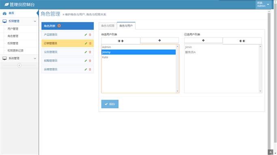Click the 保存 save button
Viewport: 277px width, 155px height.
tap(110, 104)
